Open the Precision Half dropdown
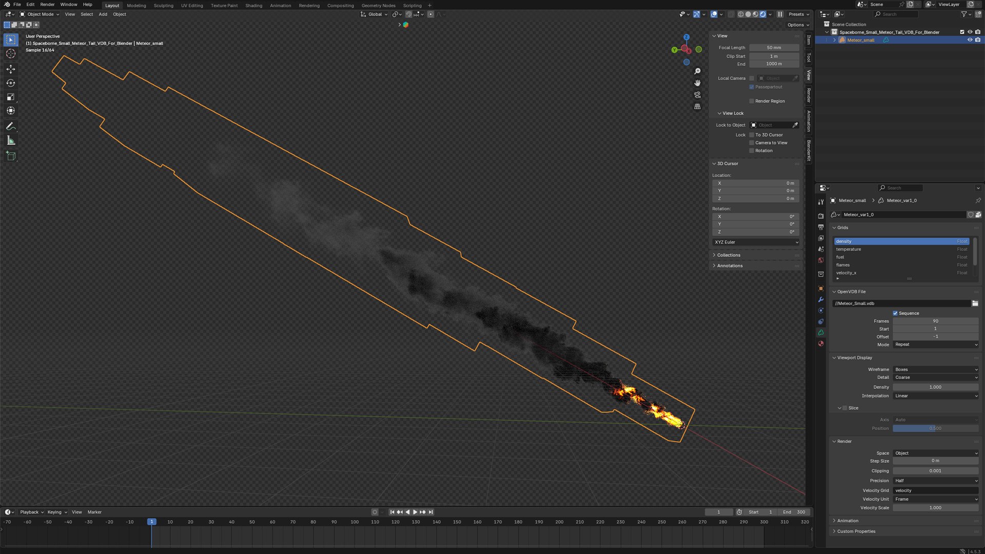This screenshot has height=554, width=985. pyautogui.click(x=936, y=481)
